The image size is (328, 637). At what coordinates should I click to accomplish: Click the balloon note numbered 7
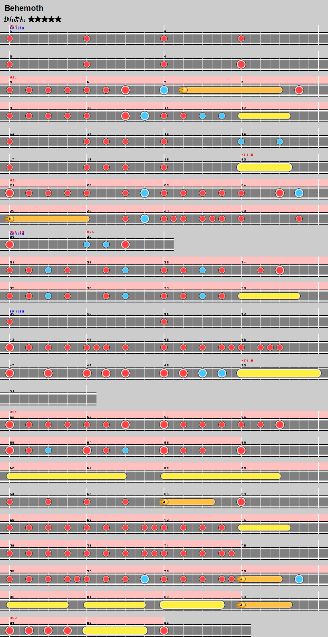click(x=184, y=90)
